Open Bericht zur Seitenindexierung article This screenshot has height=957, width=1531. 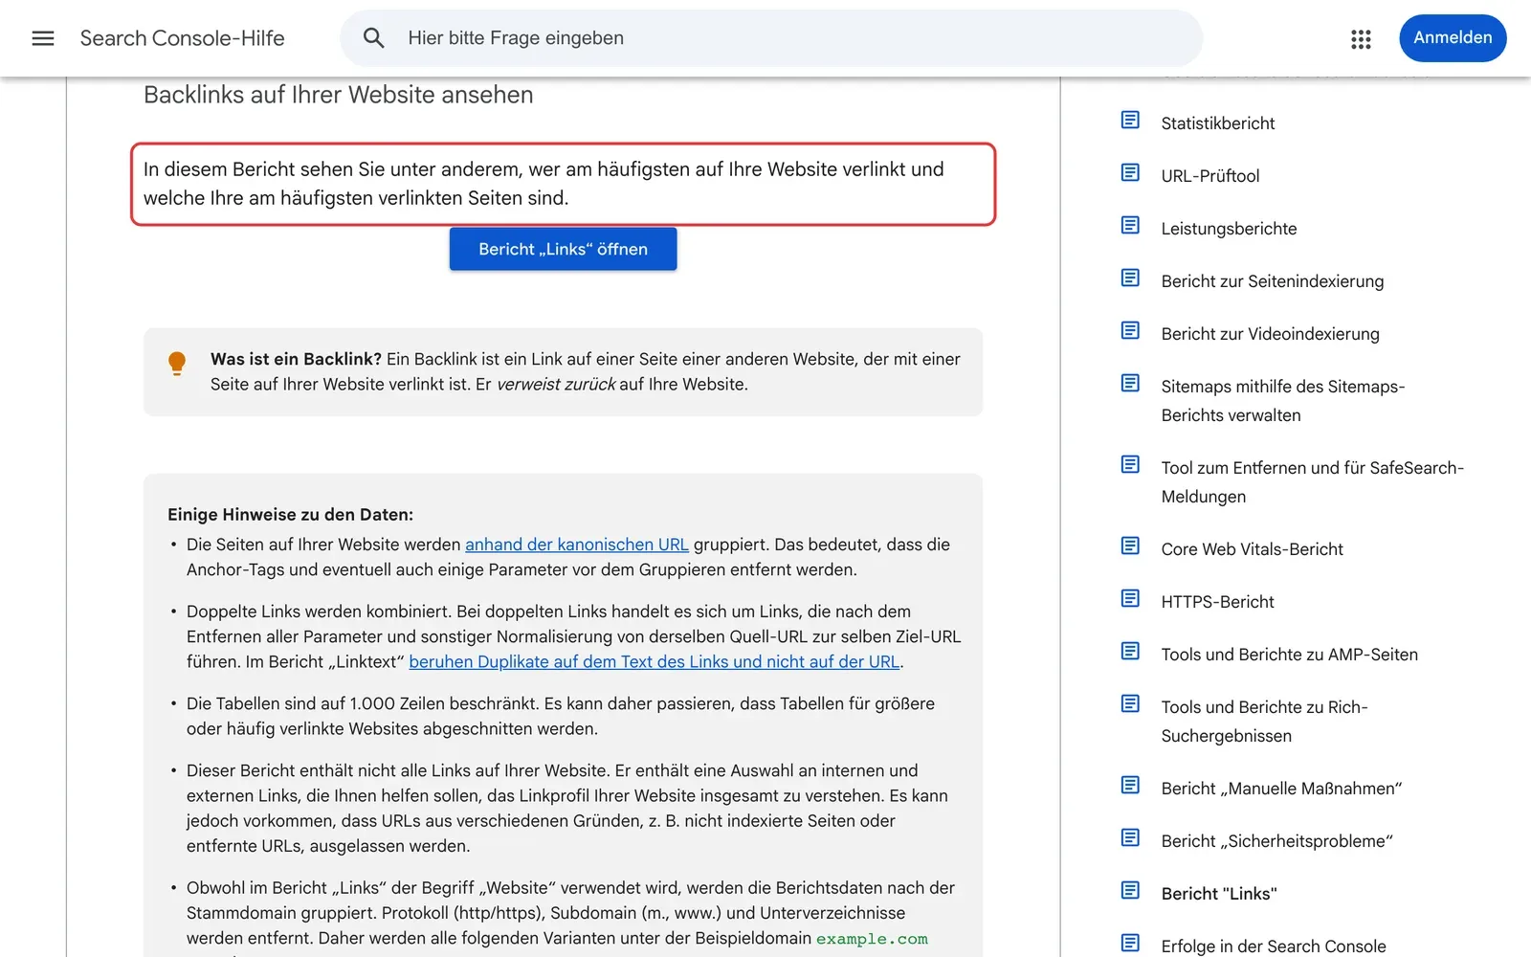coord(1273,281)
